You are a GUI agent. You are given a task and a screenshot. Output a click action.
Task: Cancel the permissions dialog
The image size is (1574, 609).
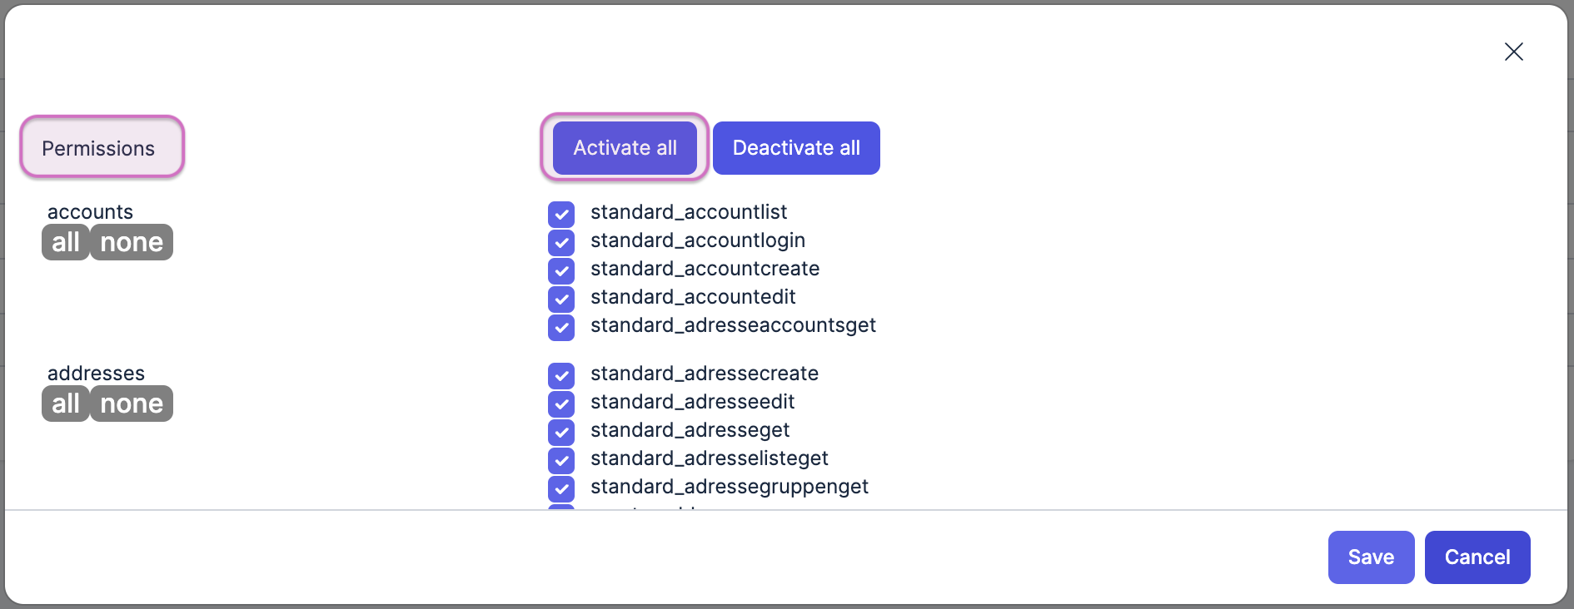(1477, 557)
